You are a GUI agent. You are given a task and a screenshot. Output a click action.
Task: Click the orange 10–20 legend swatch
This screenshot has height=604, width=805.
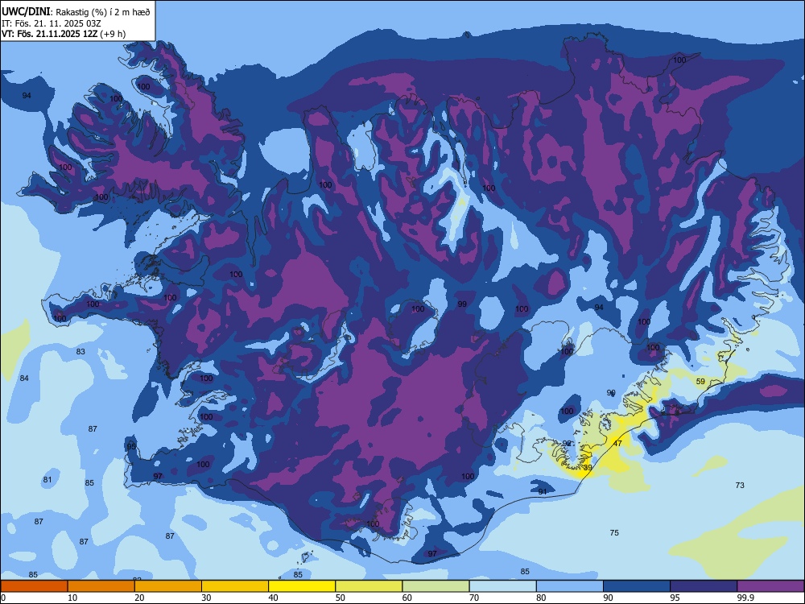(x=101, y=586)
